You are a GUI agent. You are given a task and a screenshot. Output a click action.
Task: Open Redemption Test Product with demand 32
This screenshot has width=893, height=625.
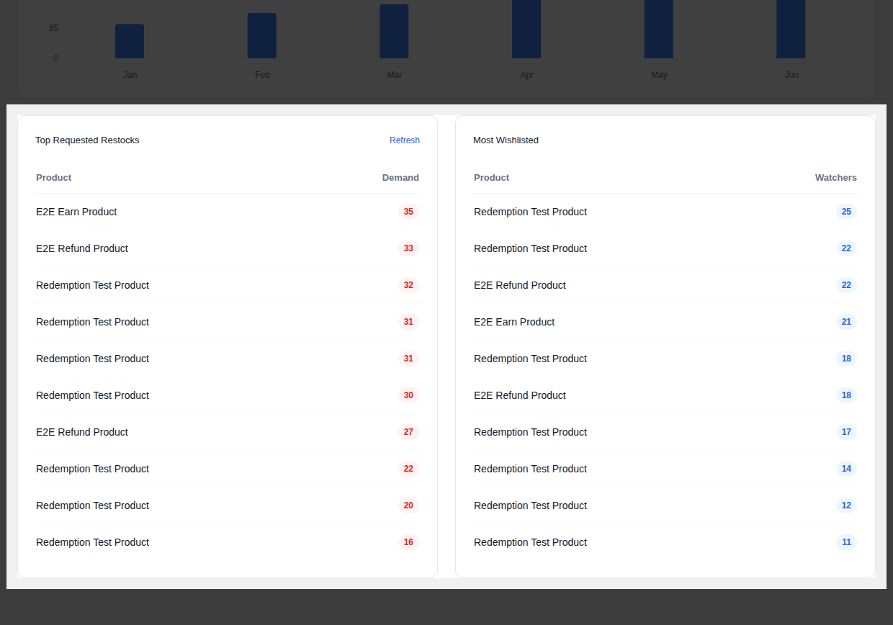93,285
